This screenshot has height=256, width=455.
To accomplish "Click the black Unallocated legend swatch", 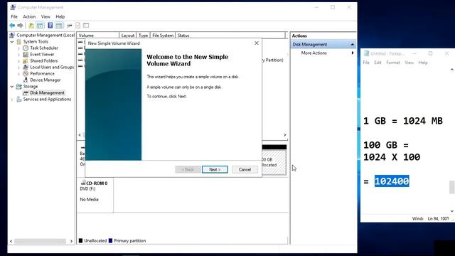I will [80, 240].
